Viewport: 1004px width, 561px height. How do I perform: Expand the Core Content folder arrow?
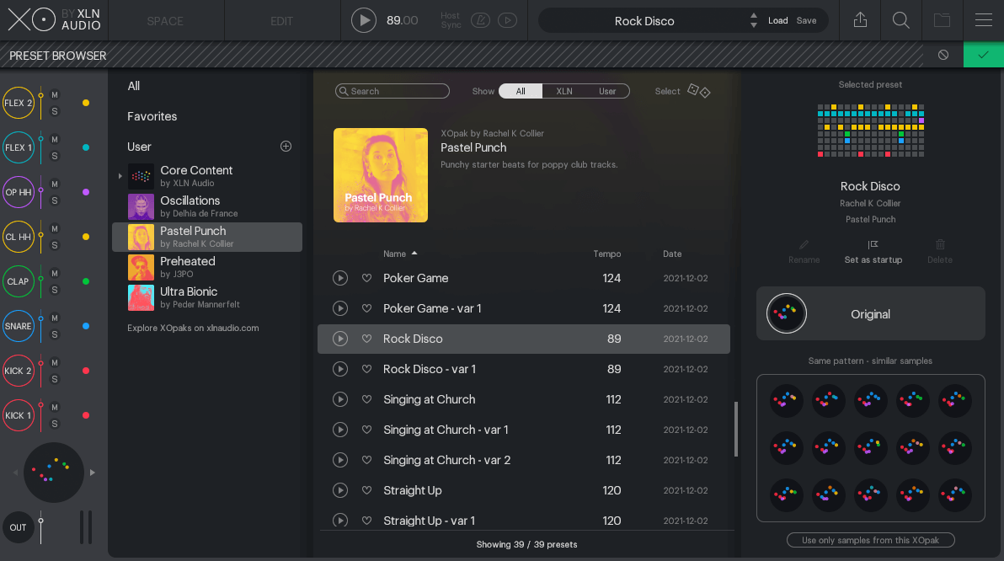click(x=120, y=176)
